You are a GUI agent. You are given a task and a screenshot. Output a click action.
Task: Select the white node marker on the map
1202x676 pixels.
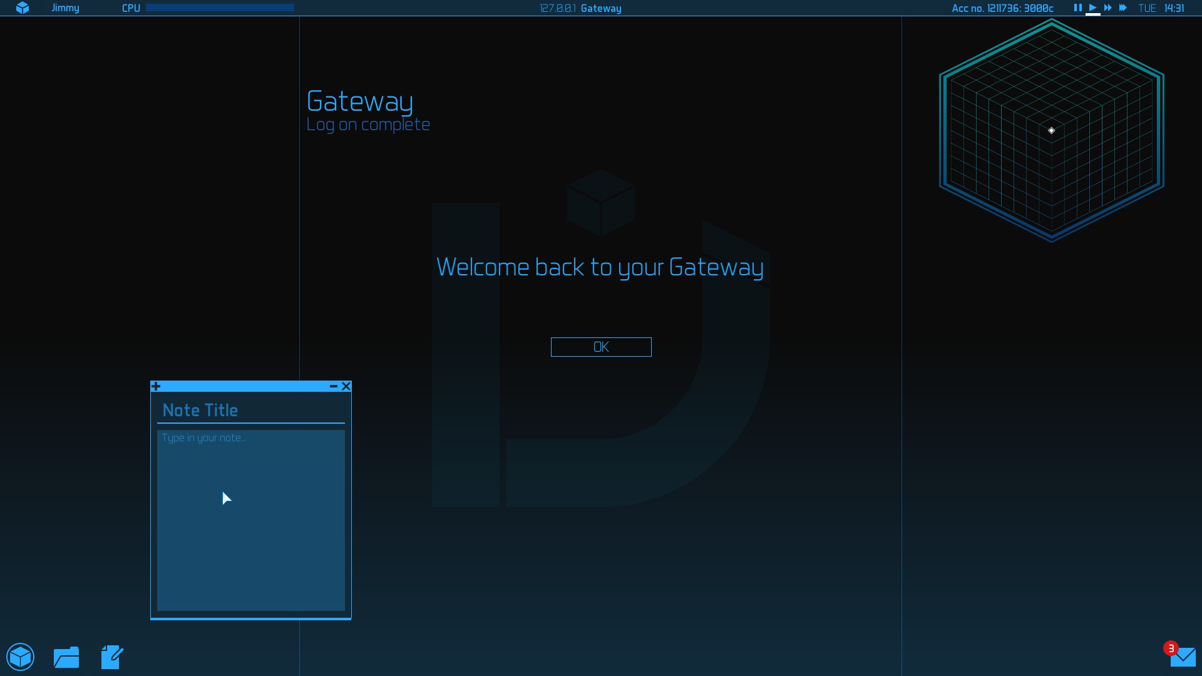(x=1052, y=130)
